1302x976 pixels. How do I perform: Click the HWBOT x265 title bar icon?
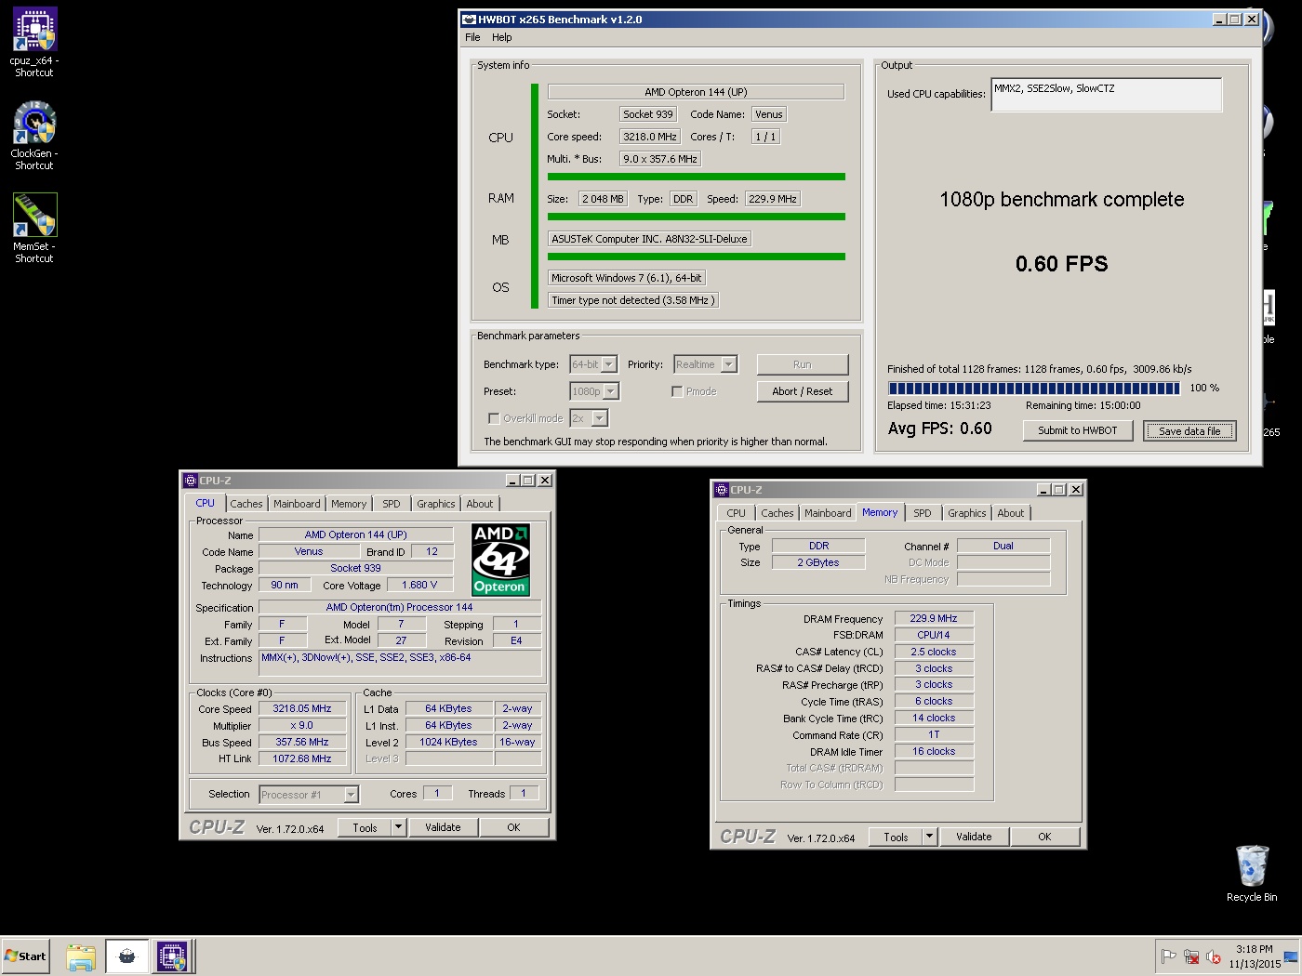coord(470,19)
